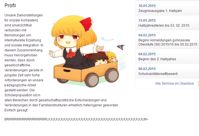Select the 30.01.2015 date entry

click(147, 6)
